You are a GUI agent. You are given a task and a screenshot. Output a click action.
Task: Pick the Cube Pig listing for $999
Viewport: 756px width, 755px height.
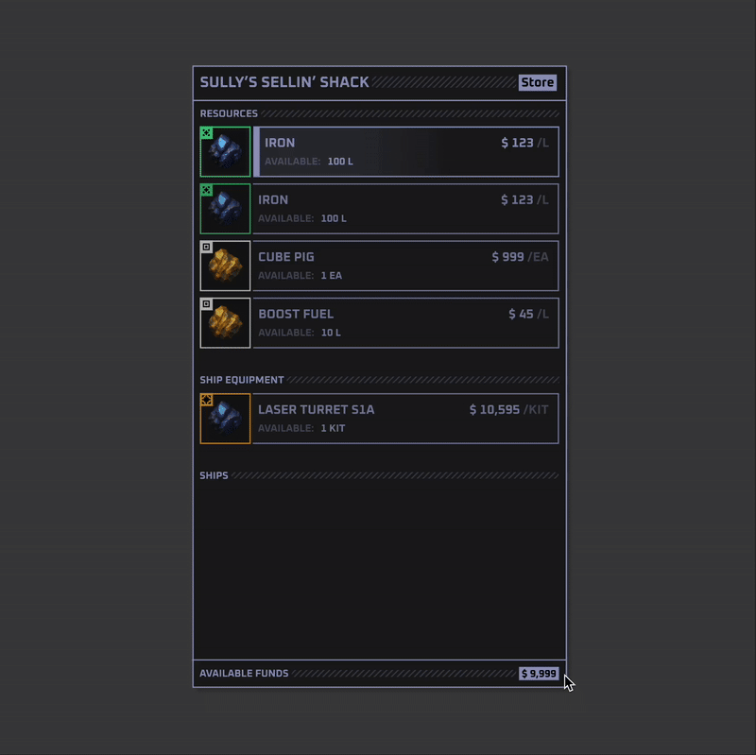click(x=406, y=266)
